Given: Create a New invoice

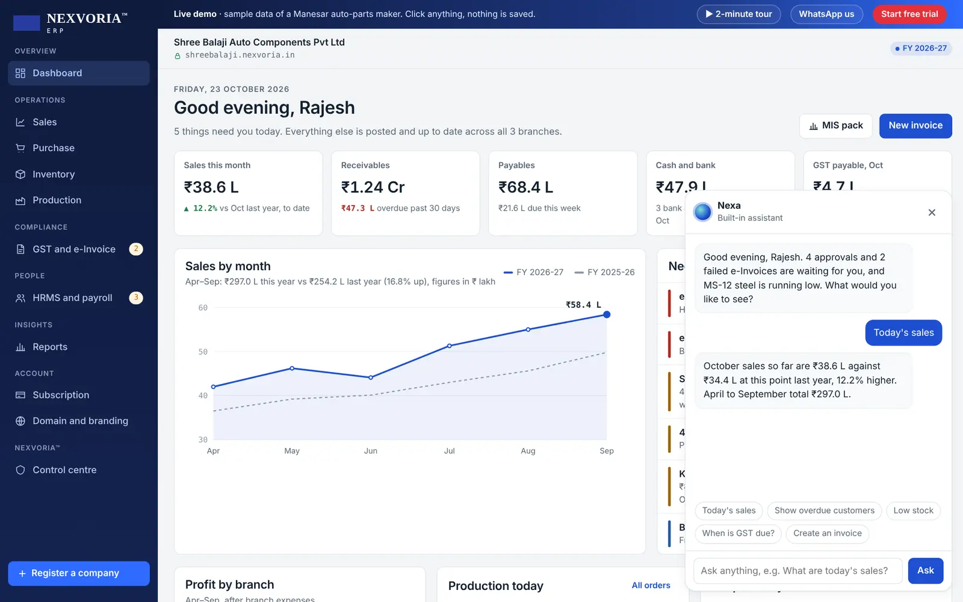Looking at the screenshot, I should (915, 126).
